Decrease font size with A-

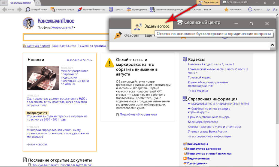[x=268, y=10]
